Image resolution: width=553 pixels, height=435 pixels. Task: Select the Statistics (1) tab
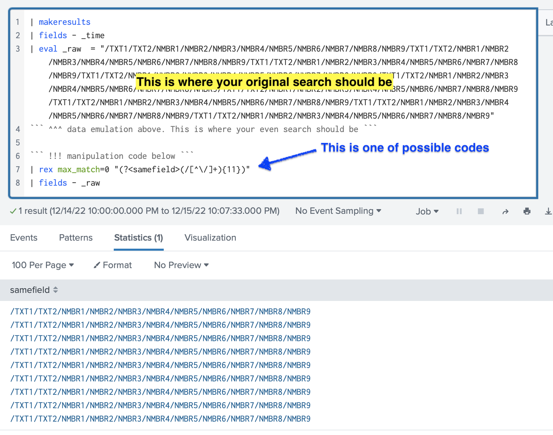(139, 238)
